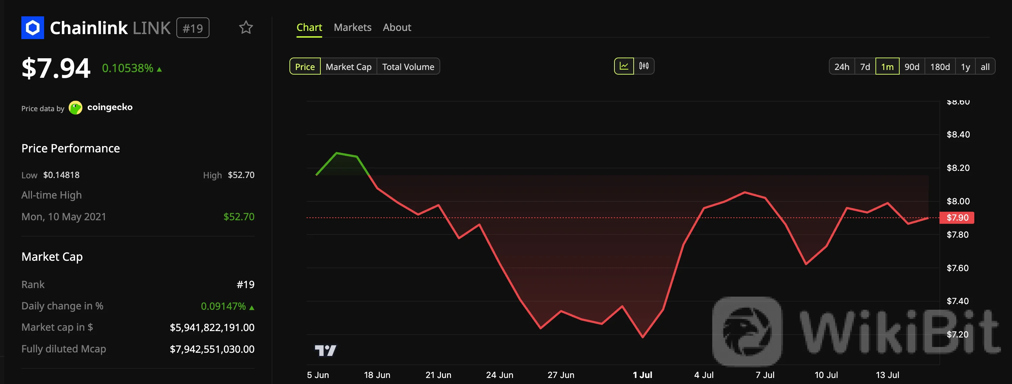The width and height of the screenshot is (1012, 384).
Task: Select the Total Volume data toggle
Action: (408, 66)
